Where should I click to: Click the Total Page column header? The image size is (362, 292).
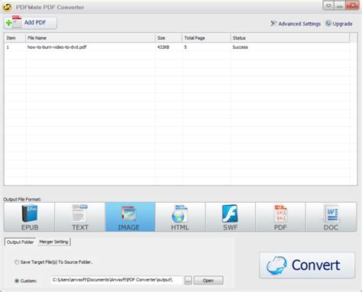pos(206,38)
